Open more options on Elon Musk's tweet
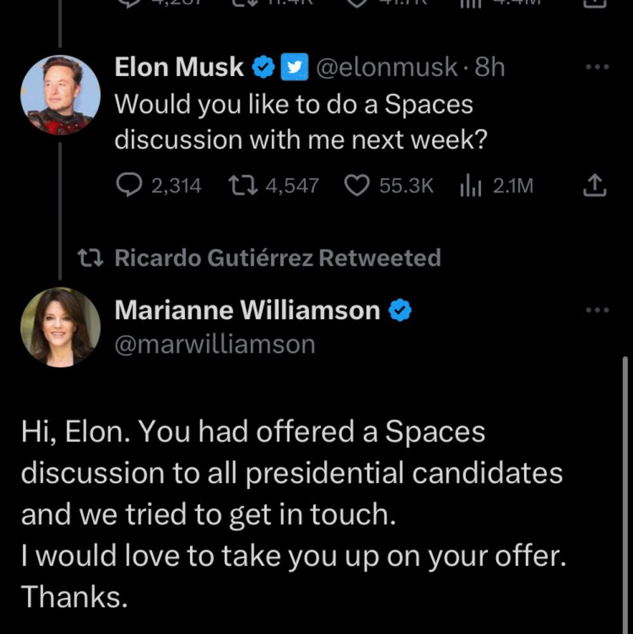The width and height of the screenshot is (633, 634). 597,67
